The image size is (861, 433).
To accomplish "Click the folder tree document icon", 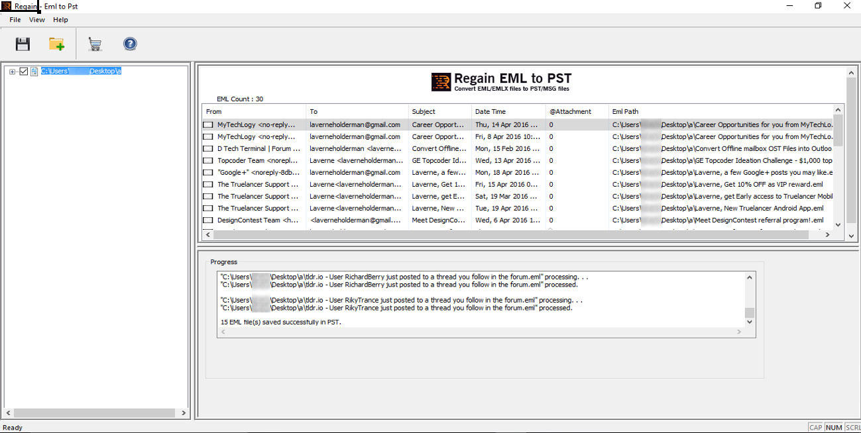I will [x=34, y=72].
